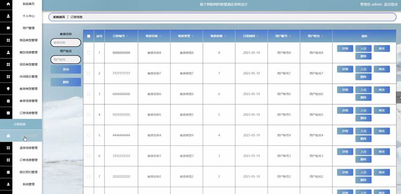Click the 查询 search button

[x=66, y=69]
